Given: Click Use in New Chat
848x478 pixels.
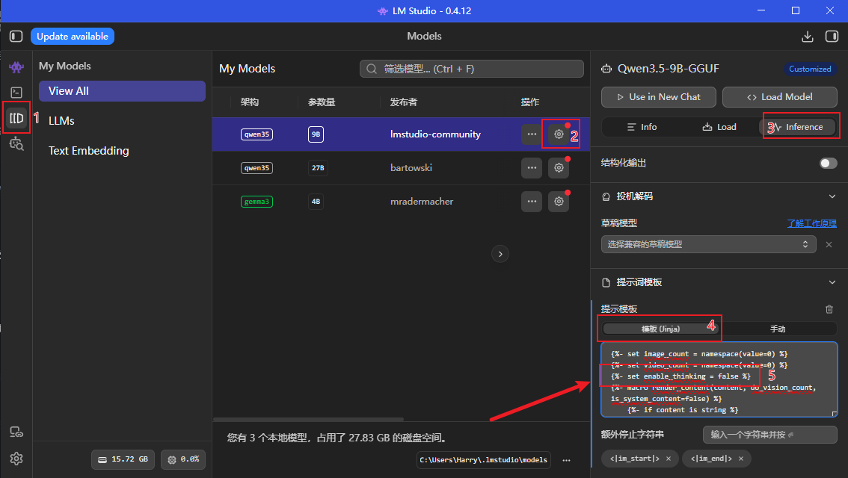Looking at the screenshot, I should pos(659,97).
